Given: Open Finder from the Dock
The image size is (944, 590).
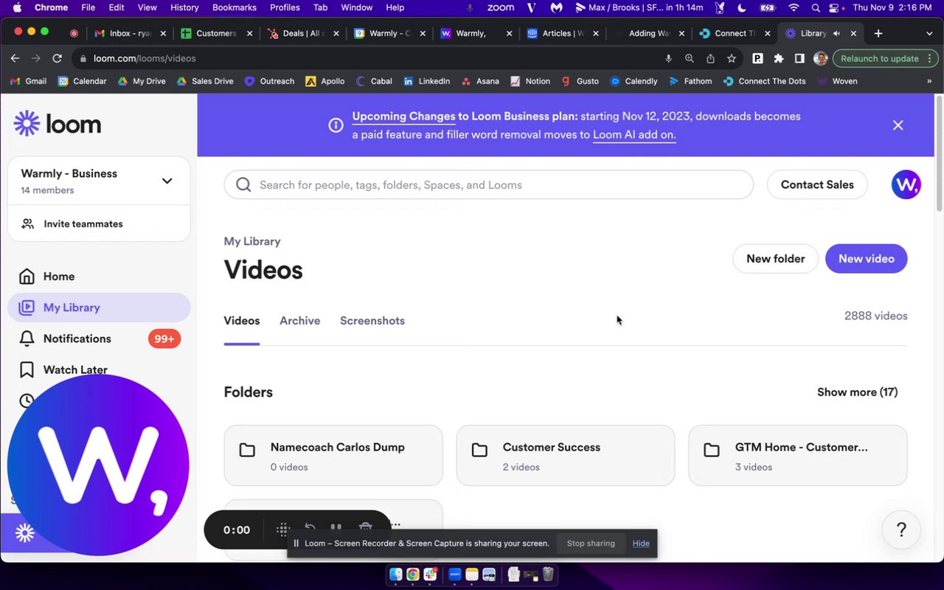Looking at the screenshot, I should tap(396, 575).
